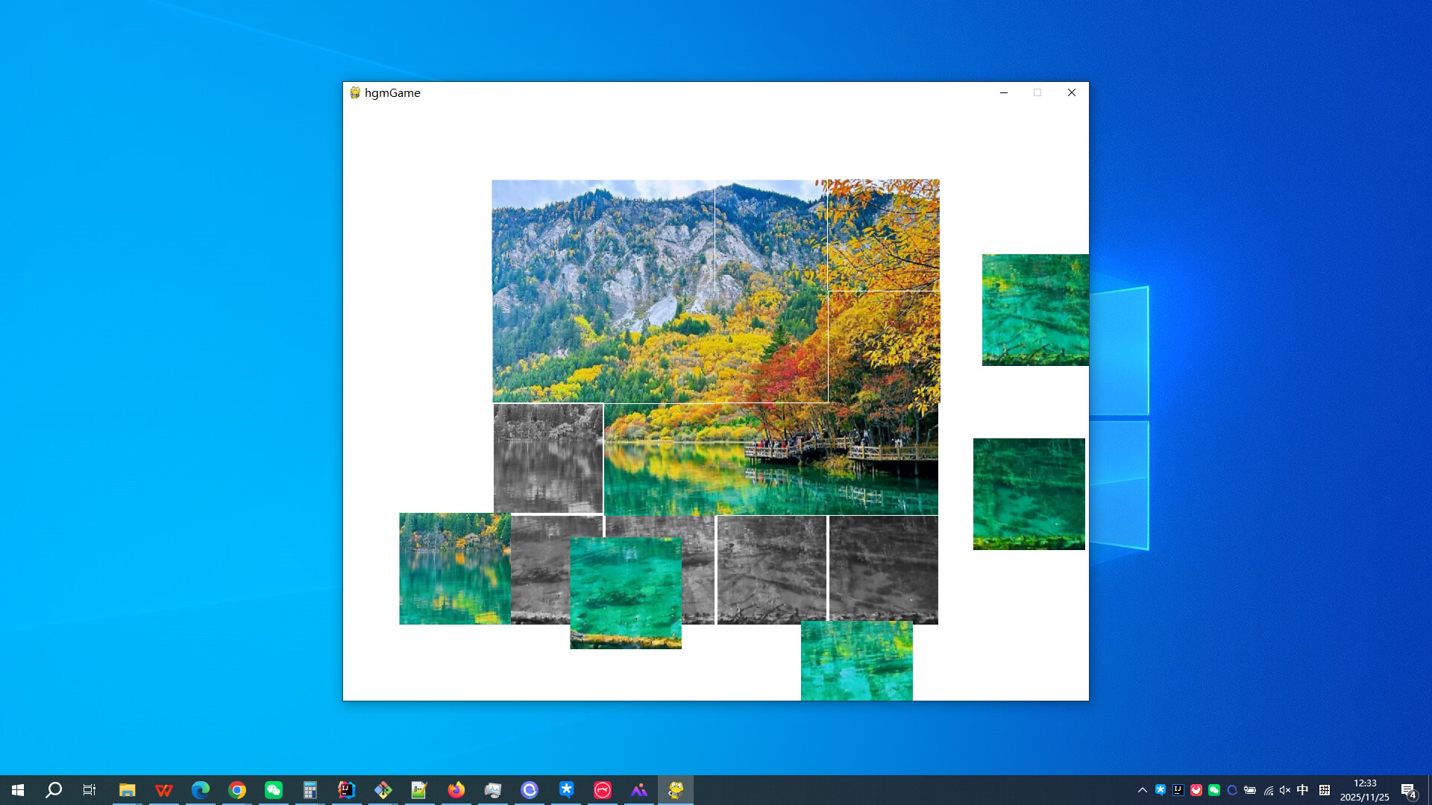Open the notification Action Center

pos(1410,789)
